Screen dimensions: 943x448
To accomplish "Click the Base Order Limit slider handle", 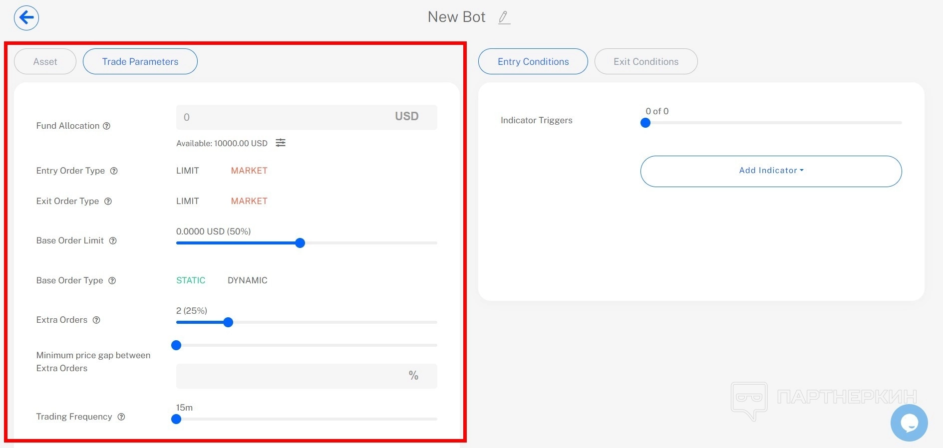I will [300, 243].
